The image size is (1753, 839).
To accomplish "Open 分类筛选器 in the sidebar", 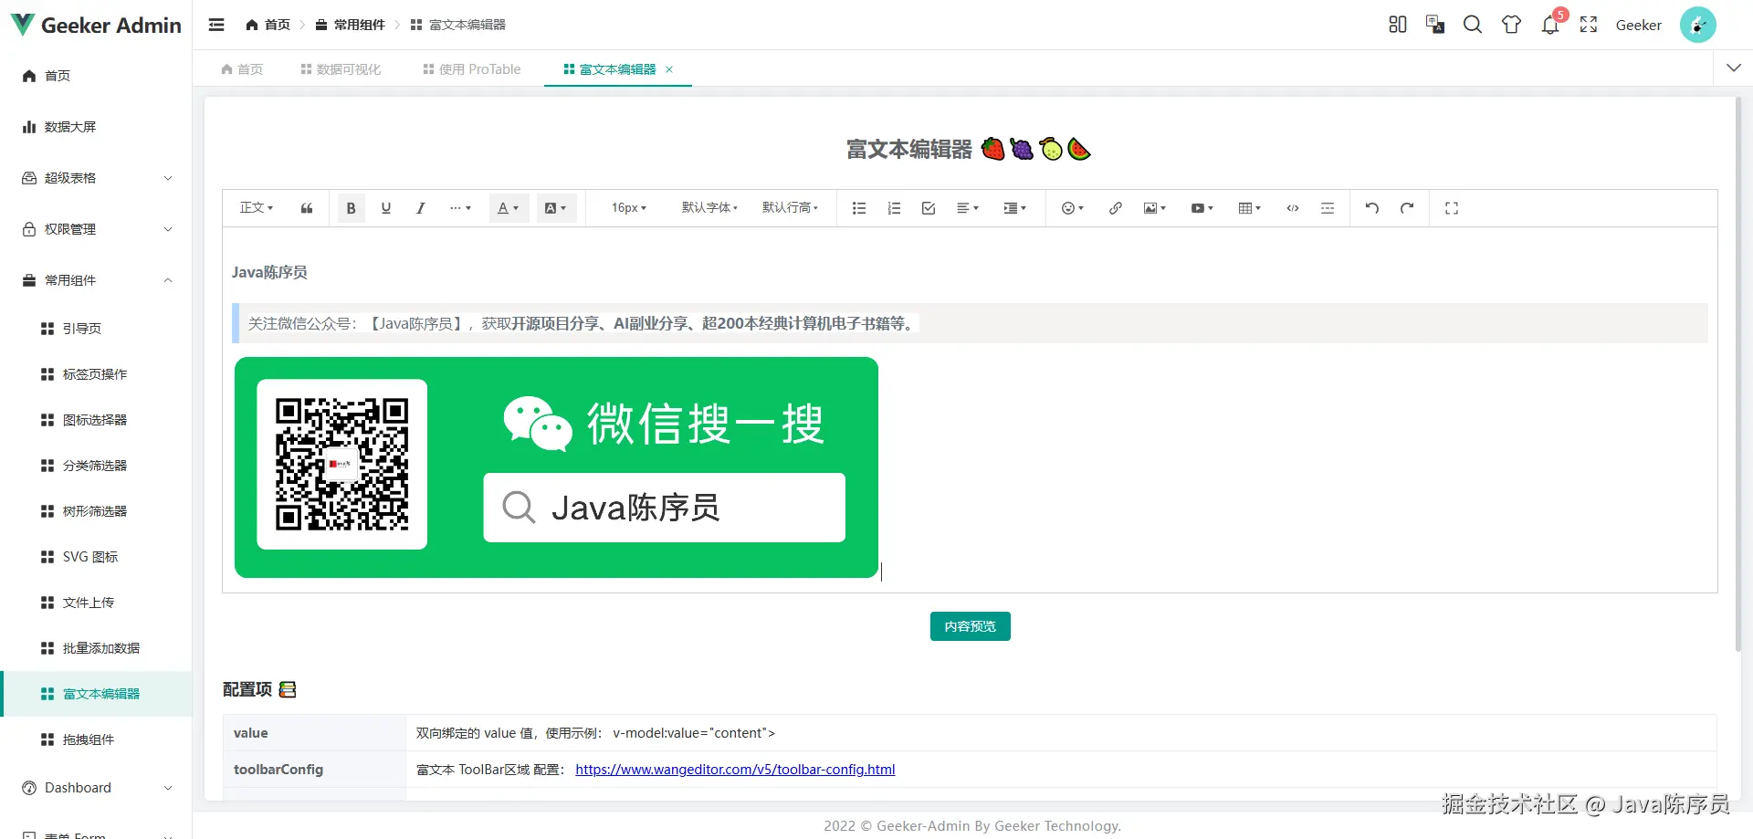I will [x=96, y=466].
